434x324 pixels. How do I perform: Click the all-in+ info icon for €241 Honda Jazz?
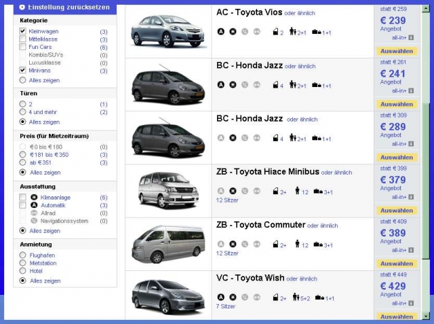coord(411,90)
